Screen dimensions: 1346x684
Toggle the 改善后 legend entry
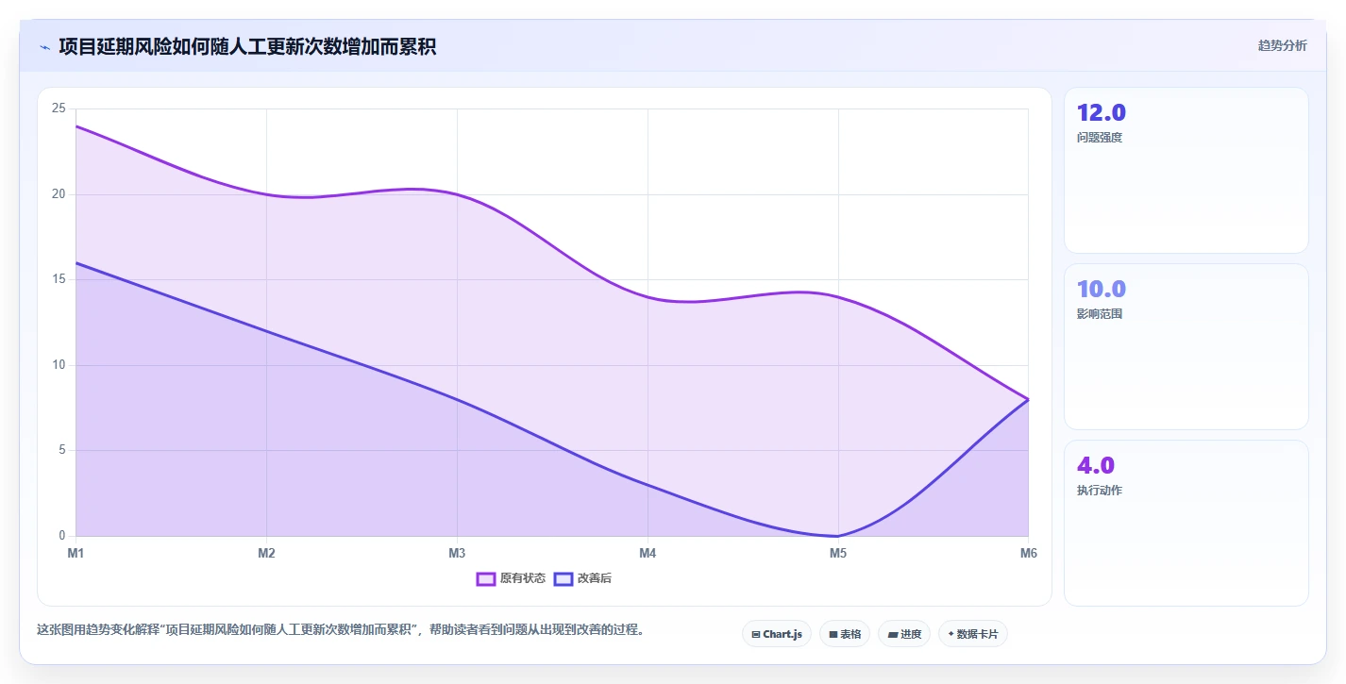click(582, 578)
